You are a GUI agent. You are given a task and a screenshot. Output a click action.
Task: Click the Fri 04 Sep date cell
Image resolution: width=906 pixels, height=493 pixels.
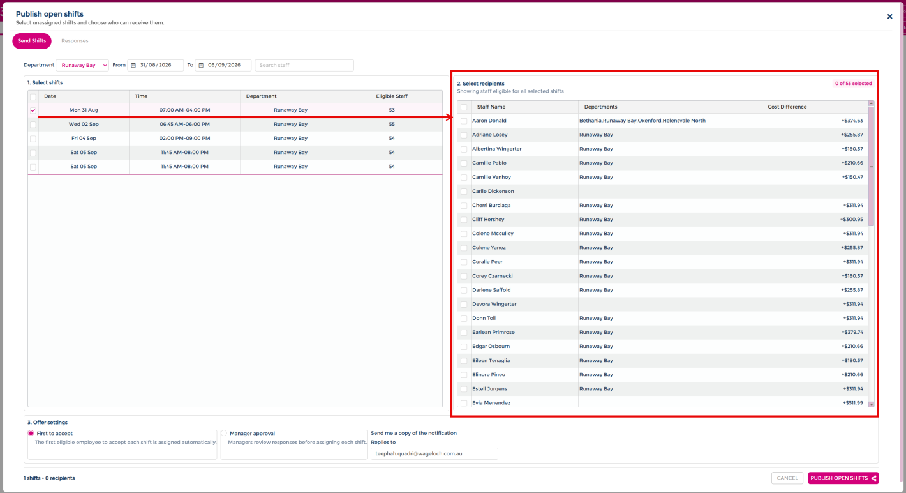click(84, 139)
